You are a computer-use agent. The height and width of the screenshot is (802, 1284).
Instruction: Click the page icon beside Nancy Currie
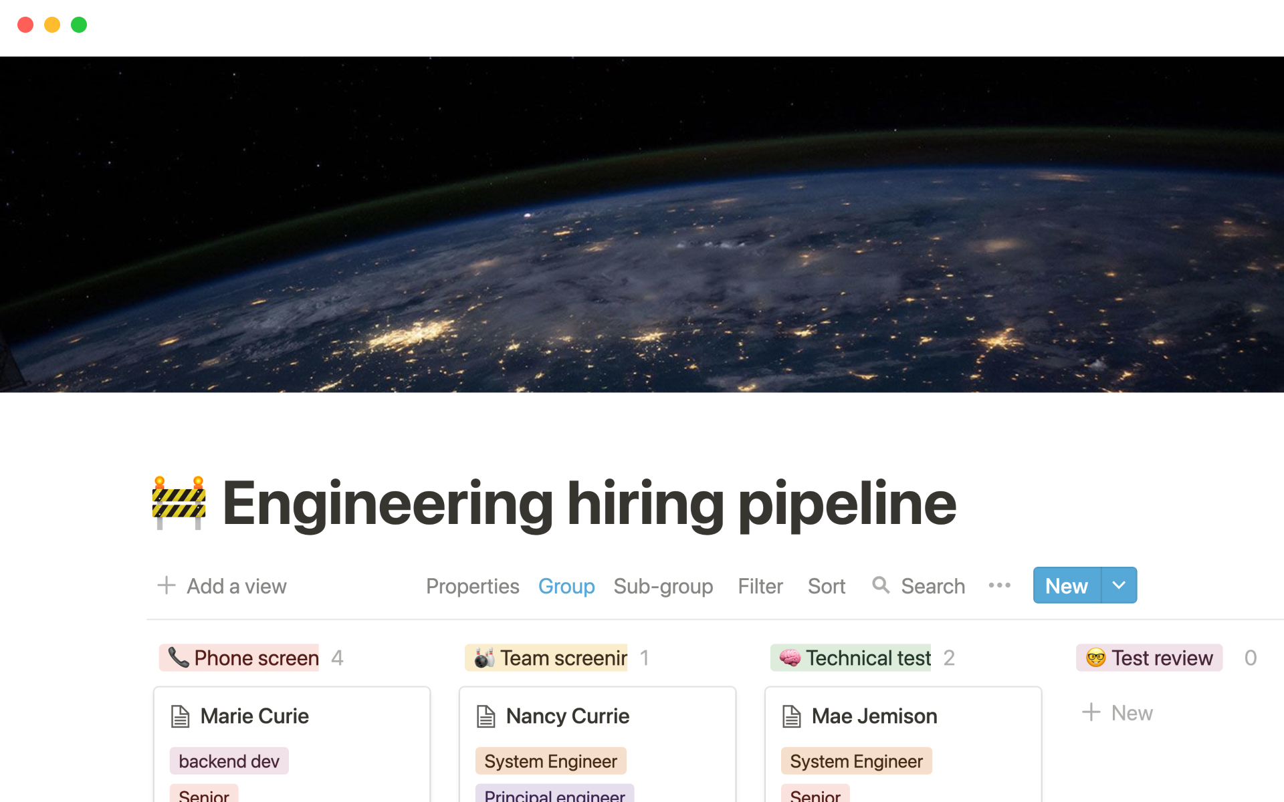click(x=486, y=716)
